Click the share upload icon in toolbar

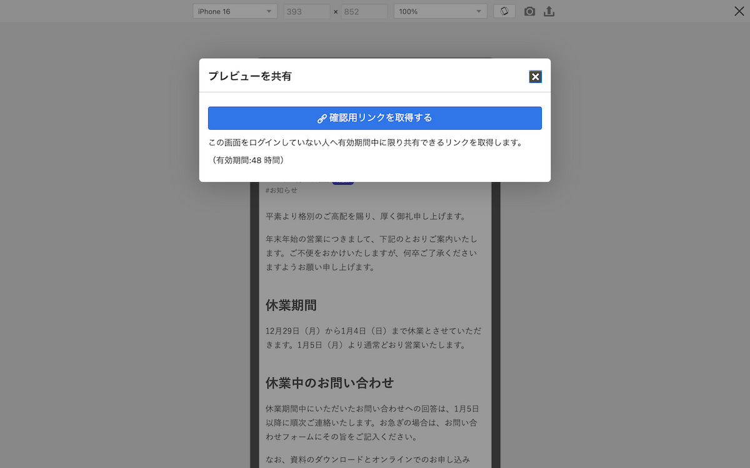point(549,11)
